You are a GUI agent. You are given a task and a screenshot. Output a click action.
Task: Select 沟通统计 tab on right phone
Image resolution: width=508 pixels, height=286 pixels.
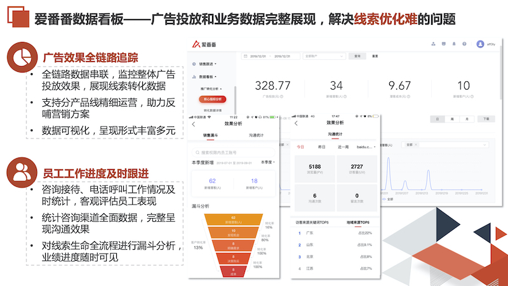[x=335, y=134]
